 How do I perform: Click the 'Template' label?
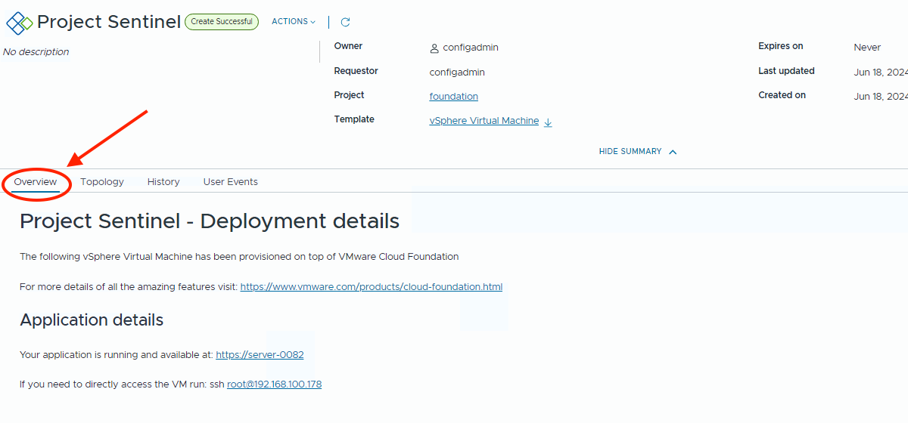coord(354,119)
